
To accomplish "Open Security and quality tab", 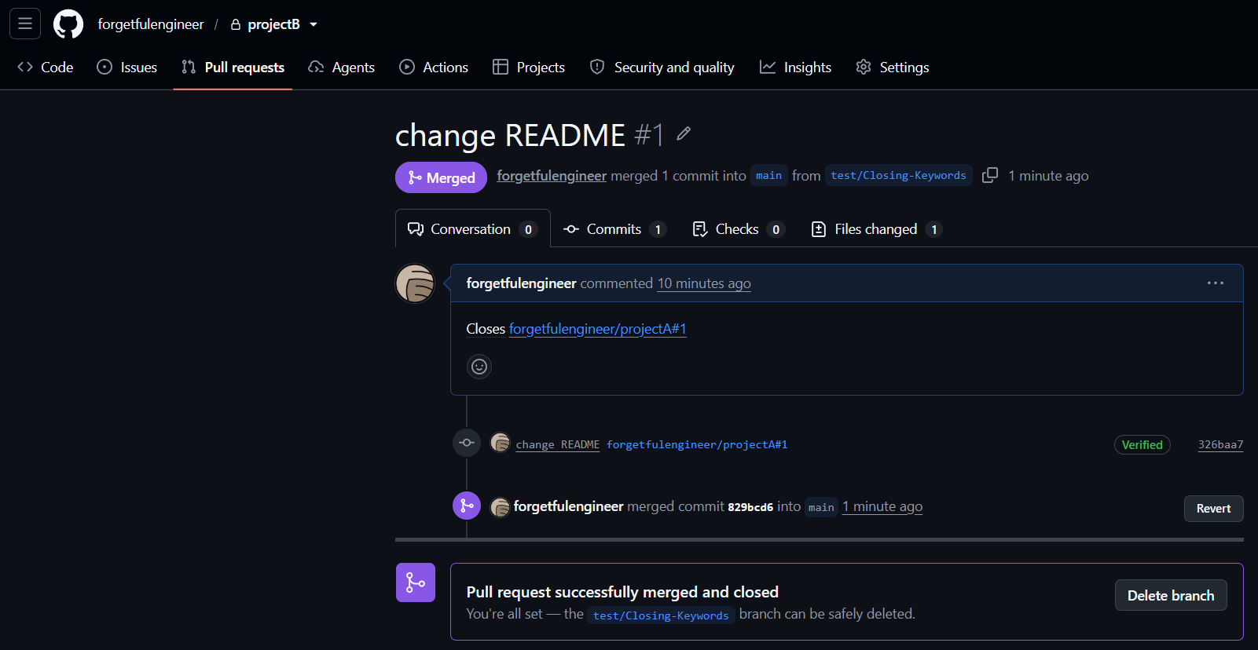I will click(662, 68).
